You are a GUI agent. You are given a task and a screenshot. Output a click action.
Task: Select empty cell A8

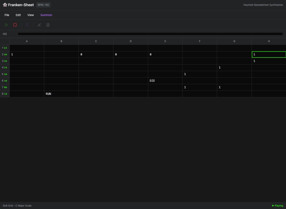pyautogui.click(x=27, y=94)
